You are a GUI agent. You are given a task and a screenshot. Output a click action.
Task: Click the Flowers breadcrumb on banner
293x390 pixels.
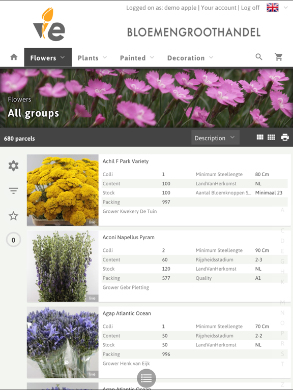[19, 99]
